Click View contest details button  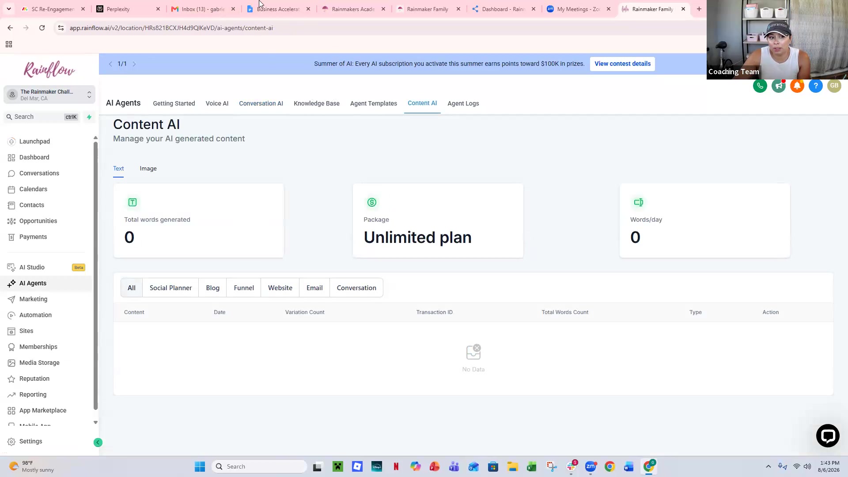pos(622,64)
